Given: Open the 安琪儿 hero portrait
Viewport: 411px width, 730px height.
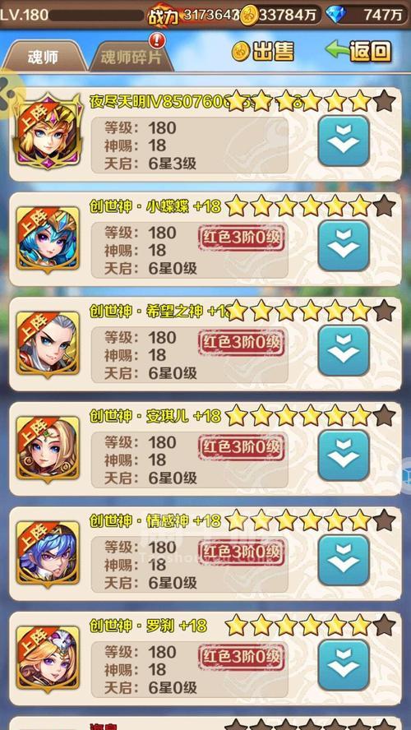Looking at the screenshot, I should (x=48, y=448).
